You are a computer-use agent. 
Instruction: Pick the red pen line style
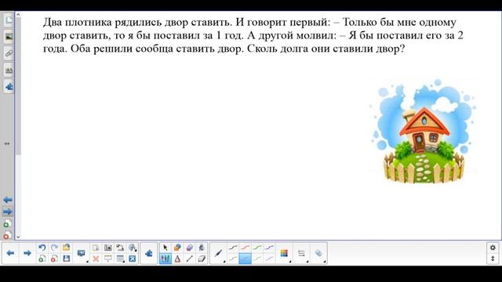[245, 248]
